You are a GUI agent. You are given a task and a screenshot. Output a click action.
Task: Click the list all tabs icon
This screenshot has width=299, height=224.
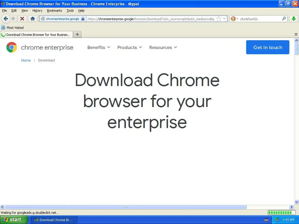coord(296,34)
